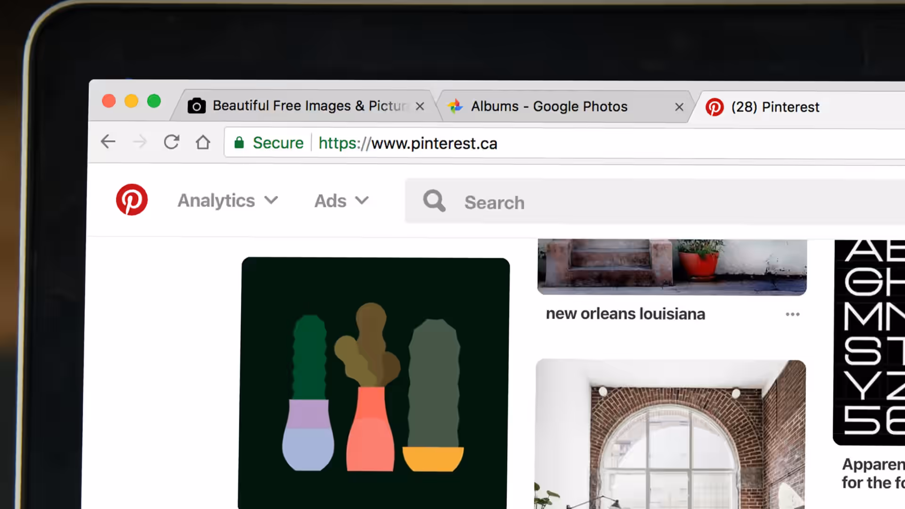This screenshot has width=905, height=509.
Task: Open the brick arched window pin
Action: 670,434
